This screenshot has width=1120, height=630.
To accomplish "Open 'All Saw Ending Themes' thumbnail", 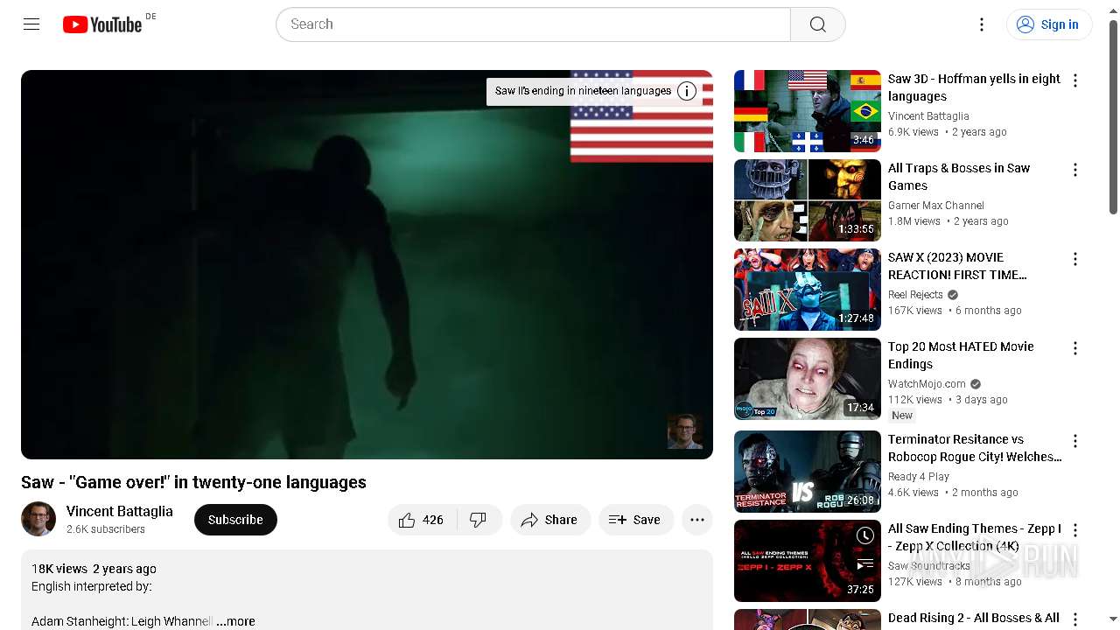I will pos(808,561).
